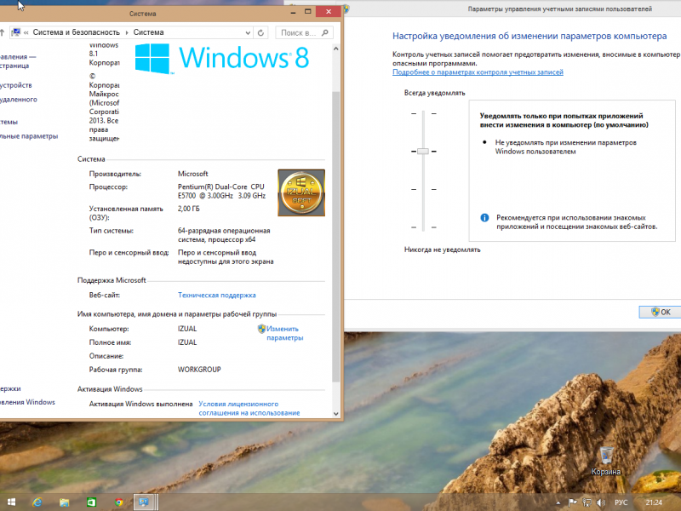
Task: Click the info icon beside the recommendation text
Action: tap(484, 218)
